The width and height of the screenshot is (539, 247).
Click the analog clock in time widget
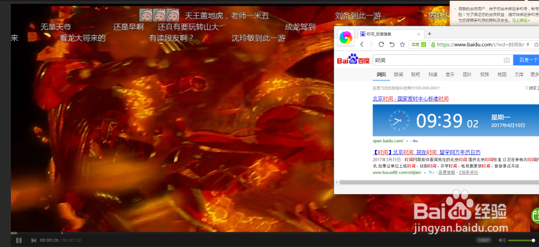point(399,121)
